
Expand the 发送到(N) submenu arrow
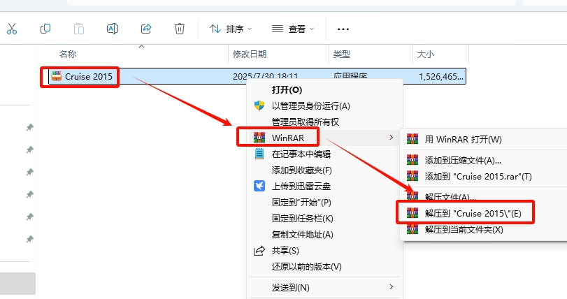(391, 286)
